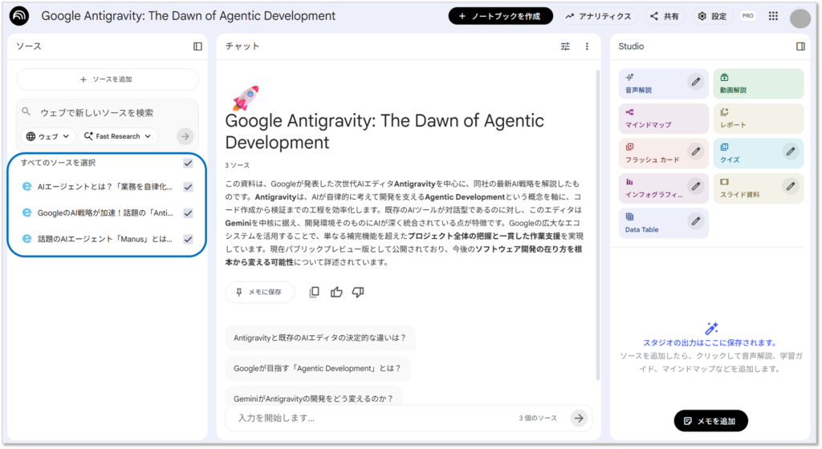The height and width of the screenshot is (449, 822).
Task: Uncheck the AIエージェントとは source checkbox
Action: 188,187
